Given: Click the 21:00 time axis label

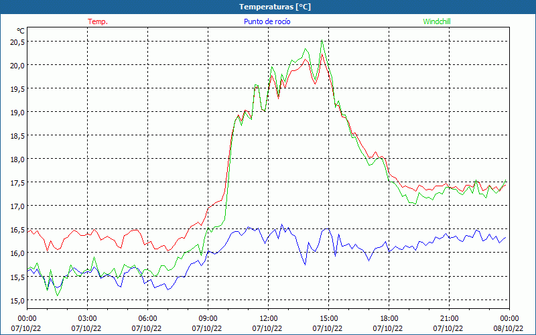Looking at the screenshot, I should point(449,319).
